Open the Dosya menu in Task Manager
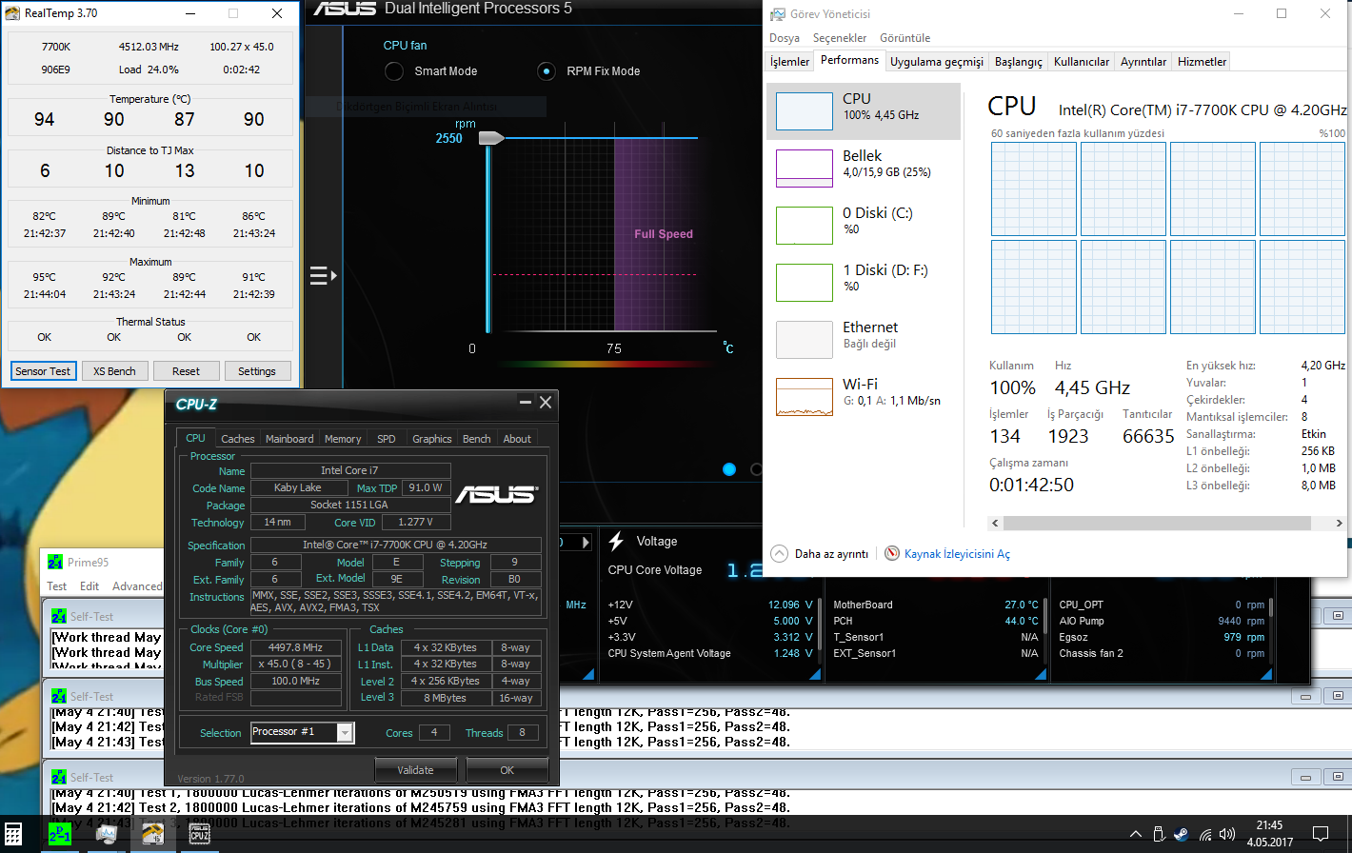The height and width of the screenshot is (853, 1352). tap(785, 38)
